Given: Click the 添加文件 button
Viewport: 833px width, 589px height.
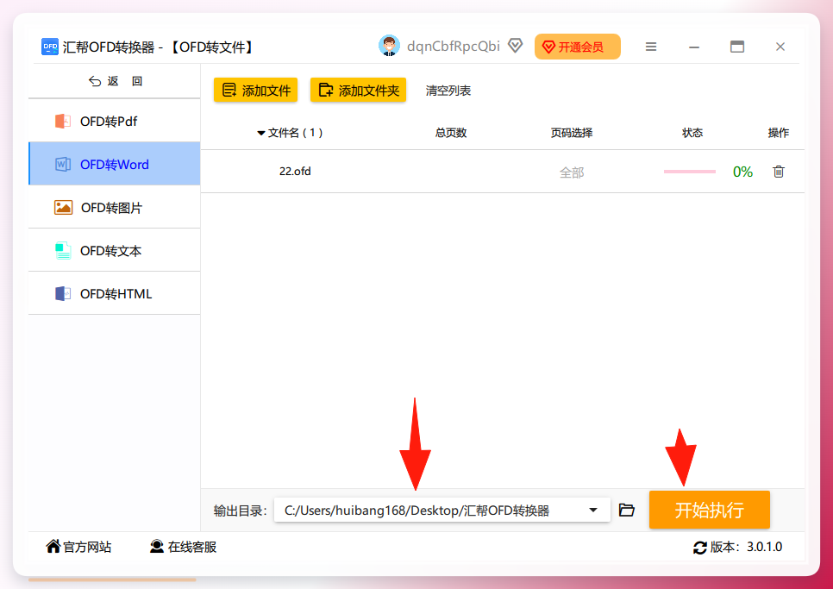Looking at the screenshot, I should (255, 90).
